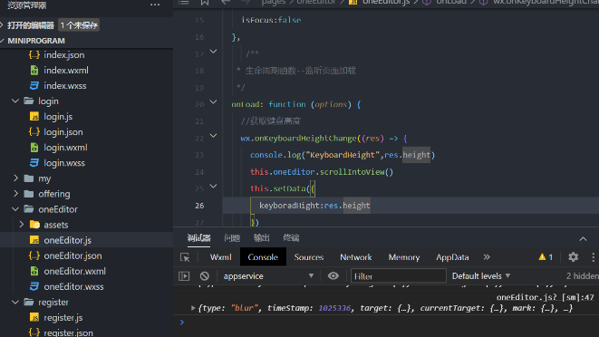The height and width of the screenshot is (337, 599).
Task: Open login.json file
Action: click(x=63, y=132)
